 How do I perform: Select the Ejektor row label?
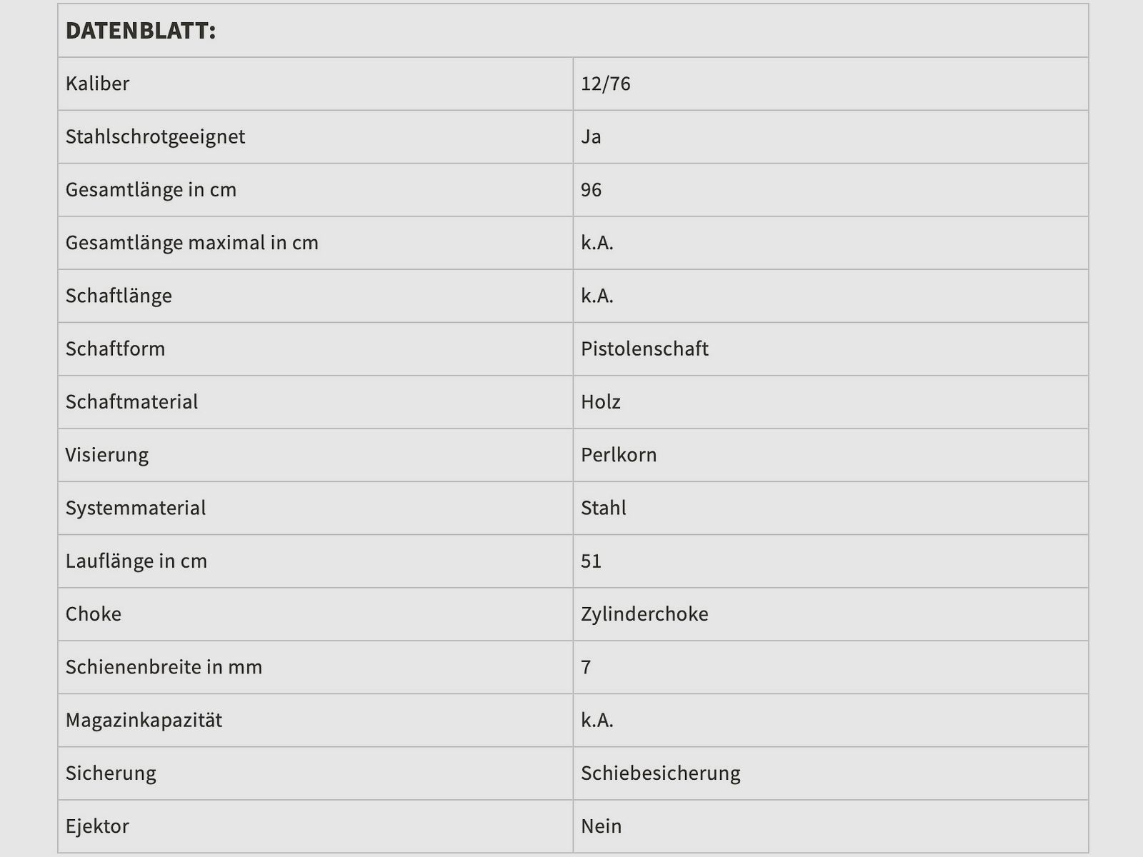point(97,826)
